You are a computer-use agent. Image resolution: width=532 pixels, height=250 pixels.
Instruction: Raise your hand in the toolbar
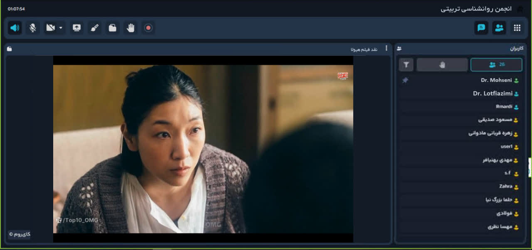pyautogui.click(x=131, y=28)
